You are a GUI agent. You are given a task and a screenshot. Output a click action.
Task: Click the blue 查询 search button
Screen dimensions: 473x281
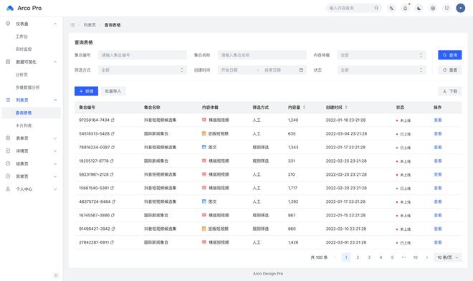[x=450, y=55]
